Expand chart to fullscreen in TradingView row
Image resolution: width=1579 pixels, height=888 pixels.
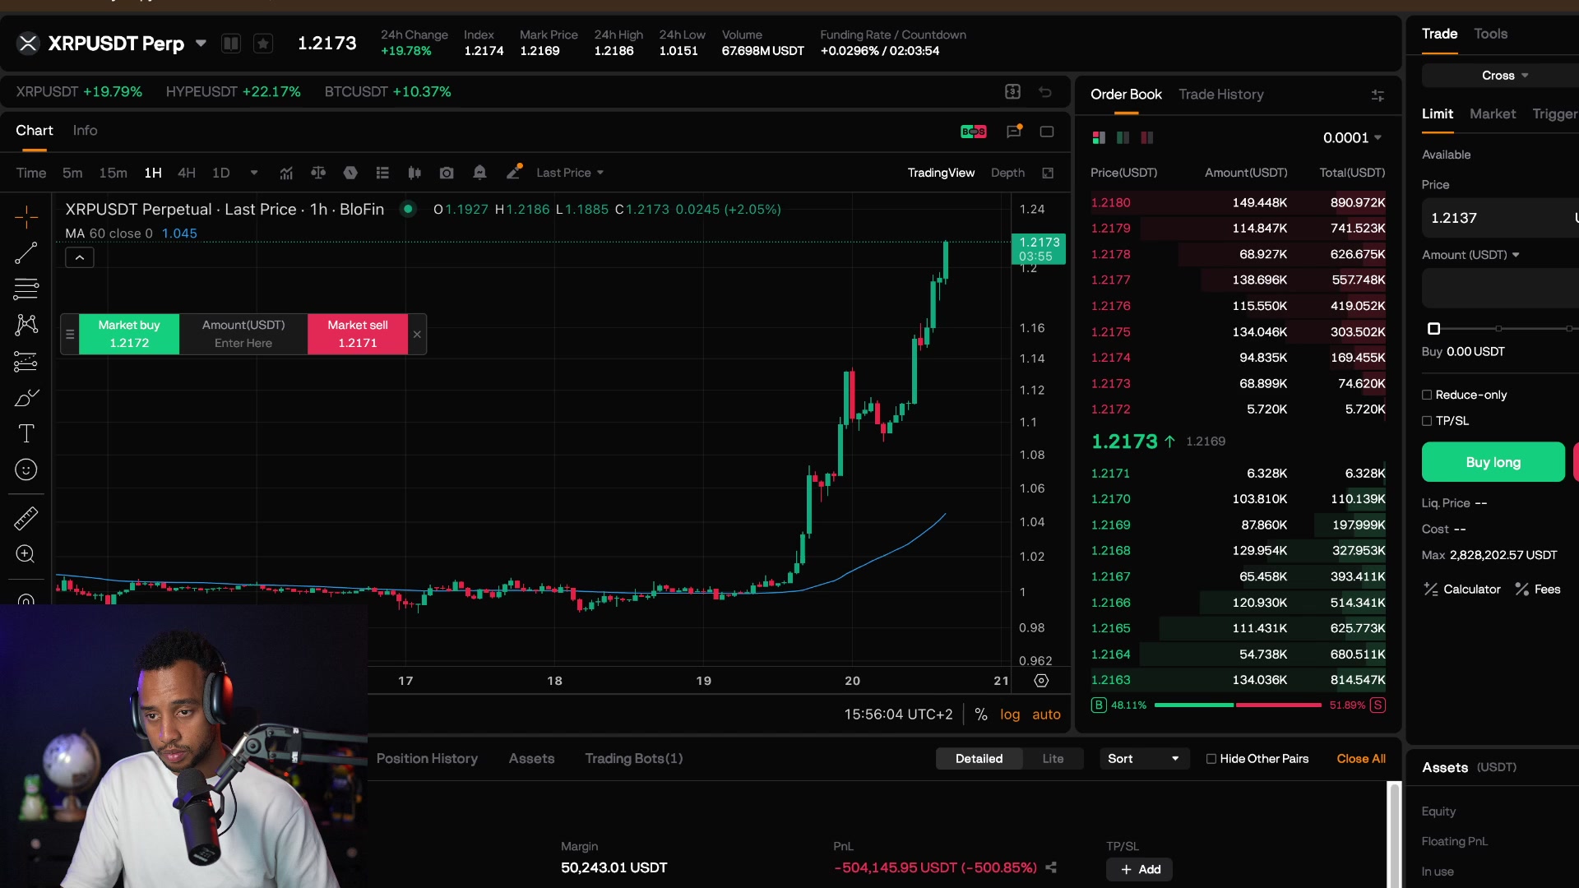tap(1048, 173)
